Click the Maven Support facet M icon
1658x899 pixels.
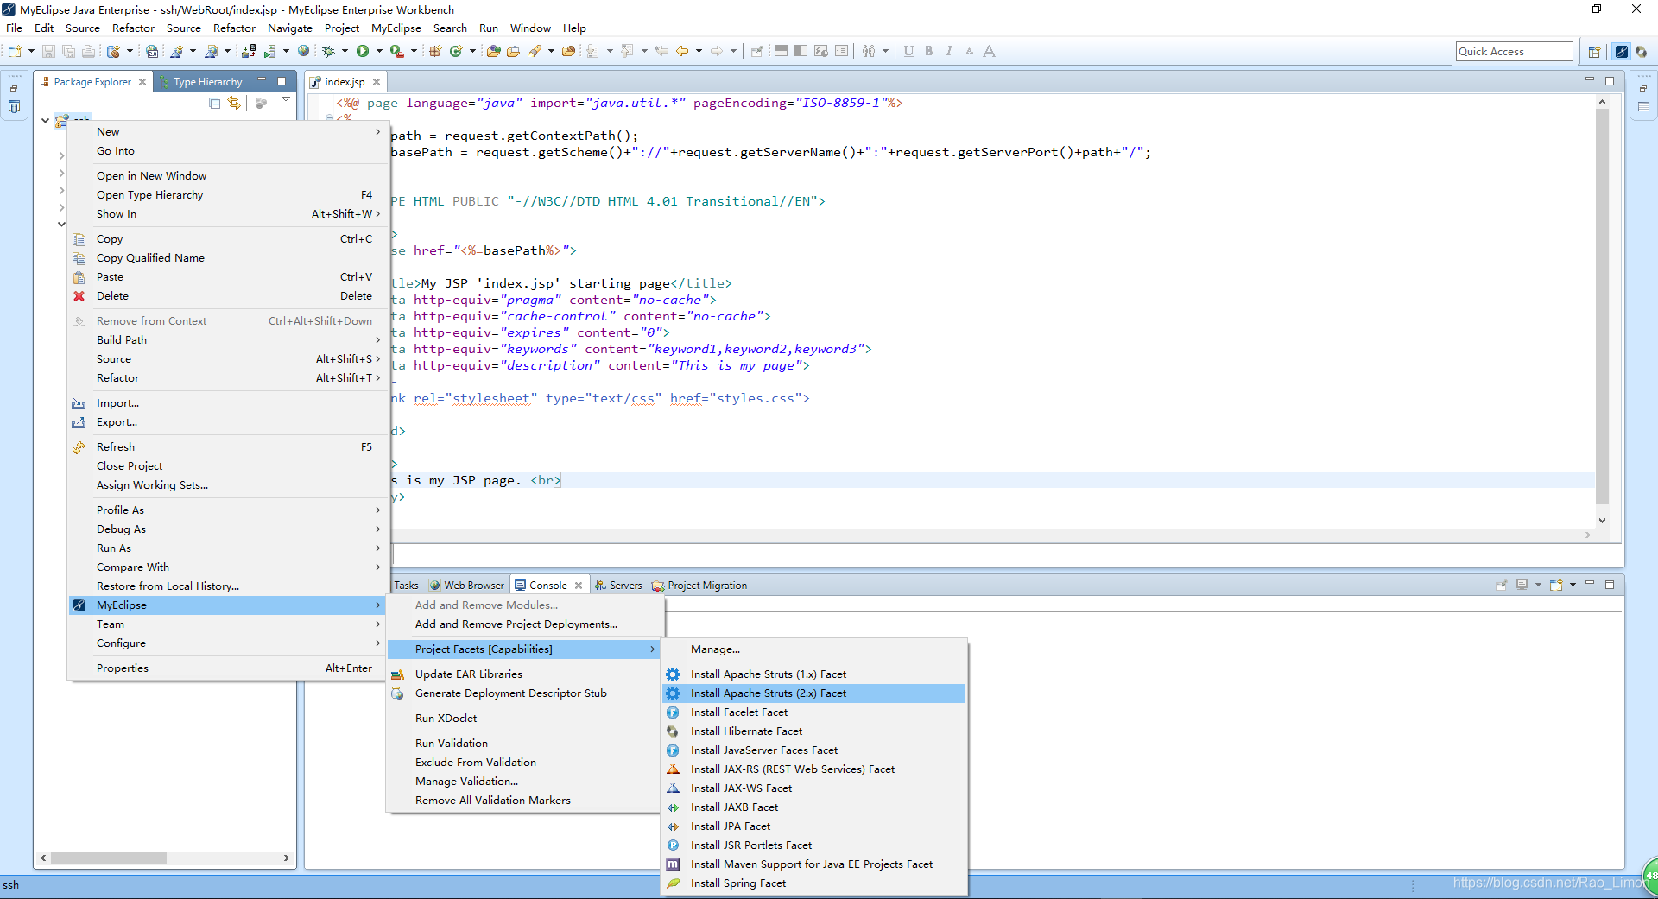[673, 864]
